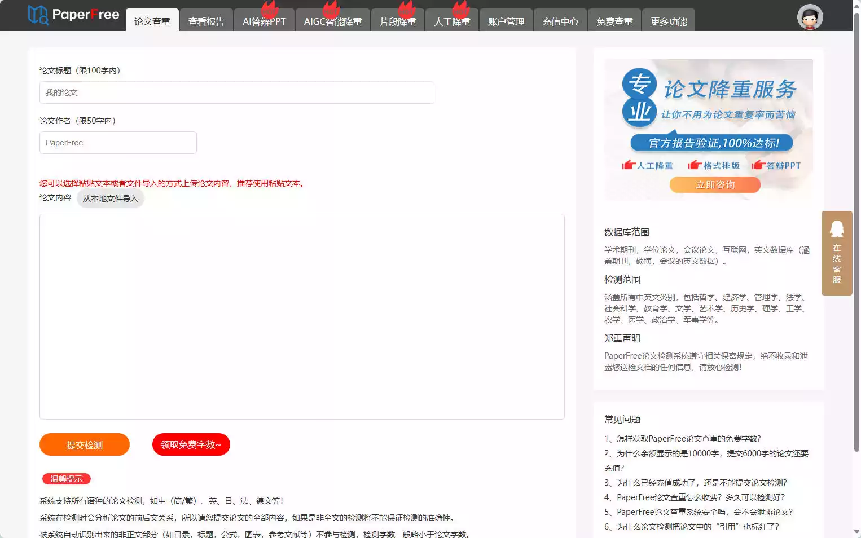
Task: Switch to the 人工降重 tab
Action: pos(452,21)
